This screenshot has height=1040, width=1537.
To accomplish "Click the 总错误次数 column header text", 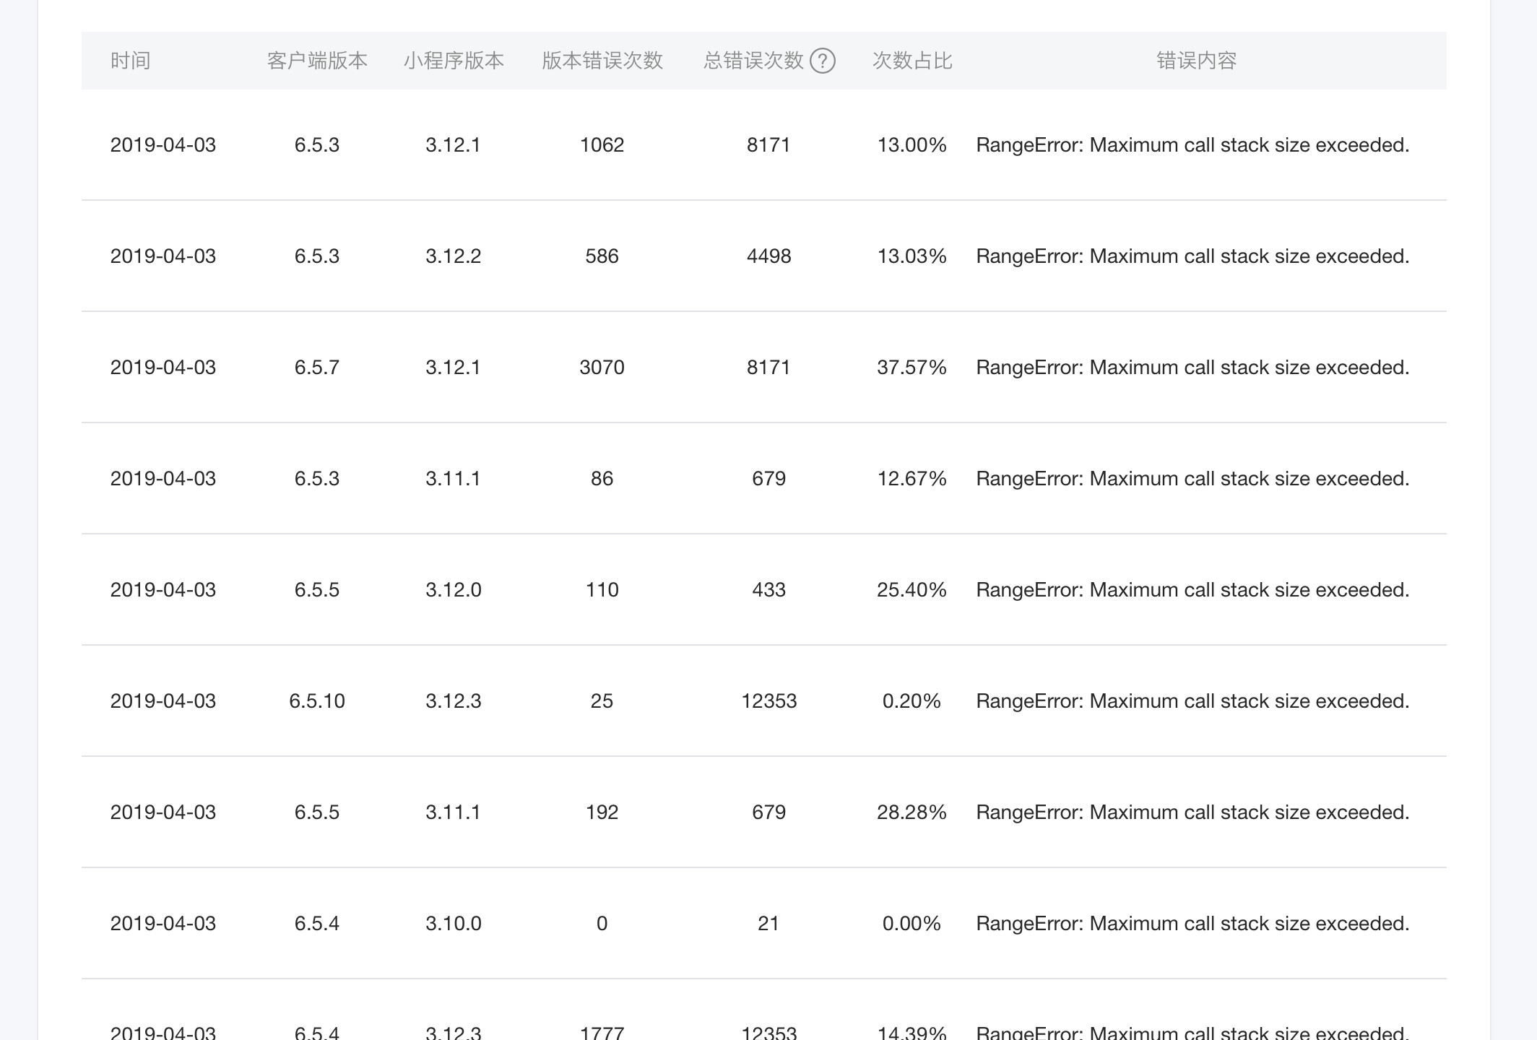I will [x=753, y=61].
